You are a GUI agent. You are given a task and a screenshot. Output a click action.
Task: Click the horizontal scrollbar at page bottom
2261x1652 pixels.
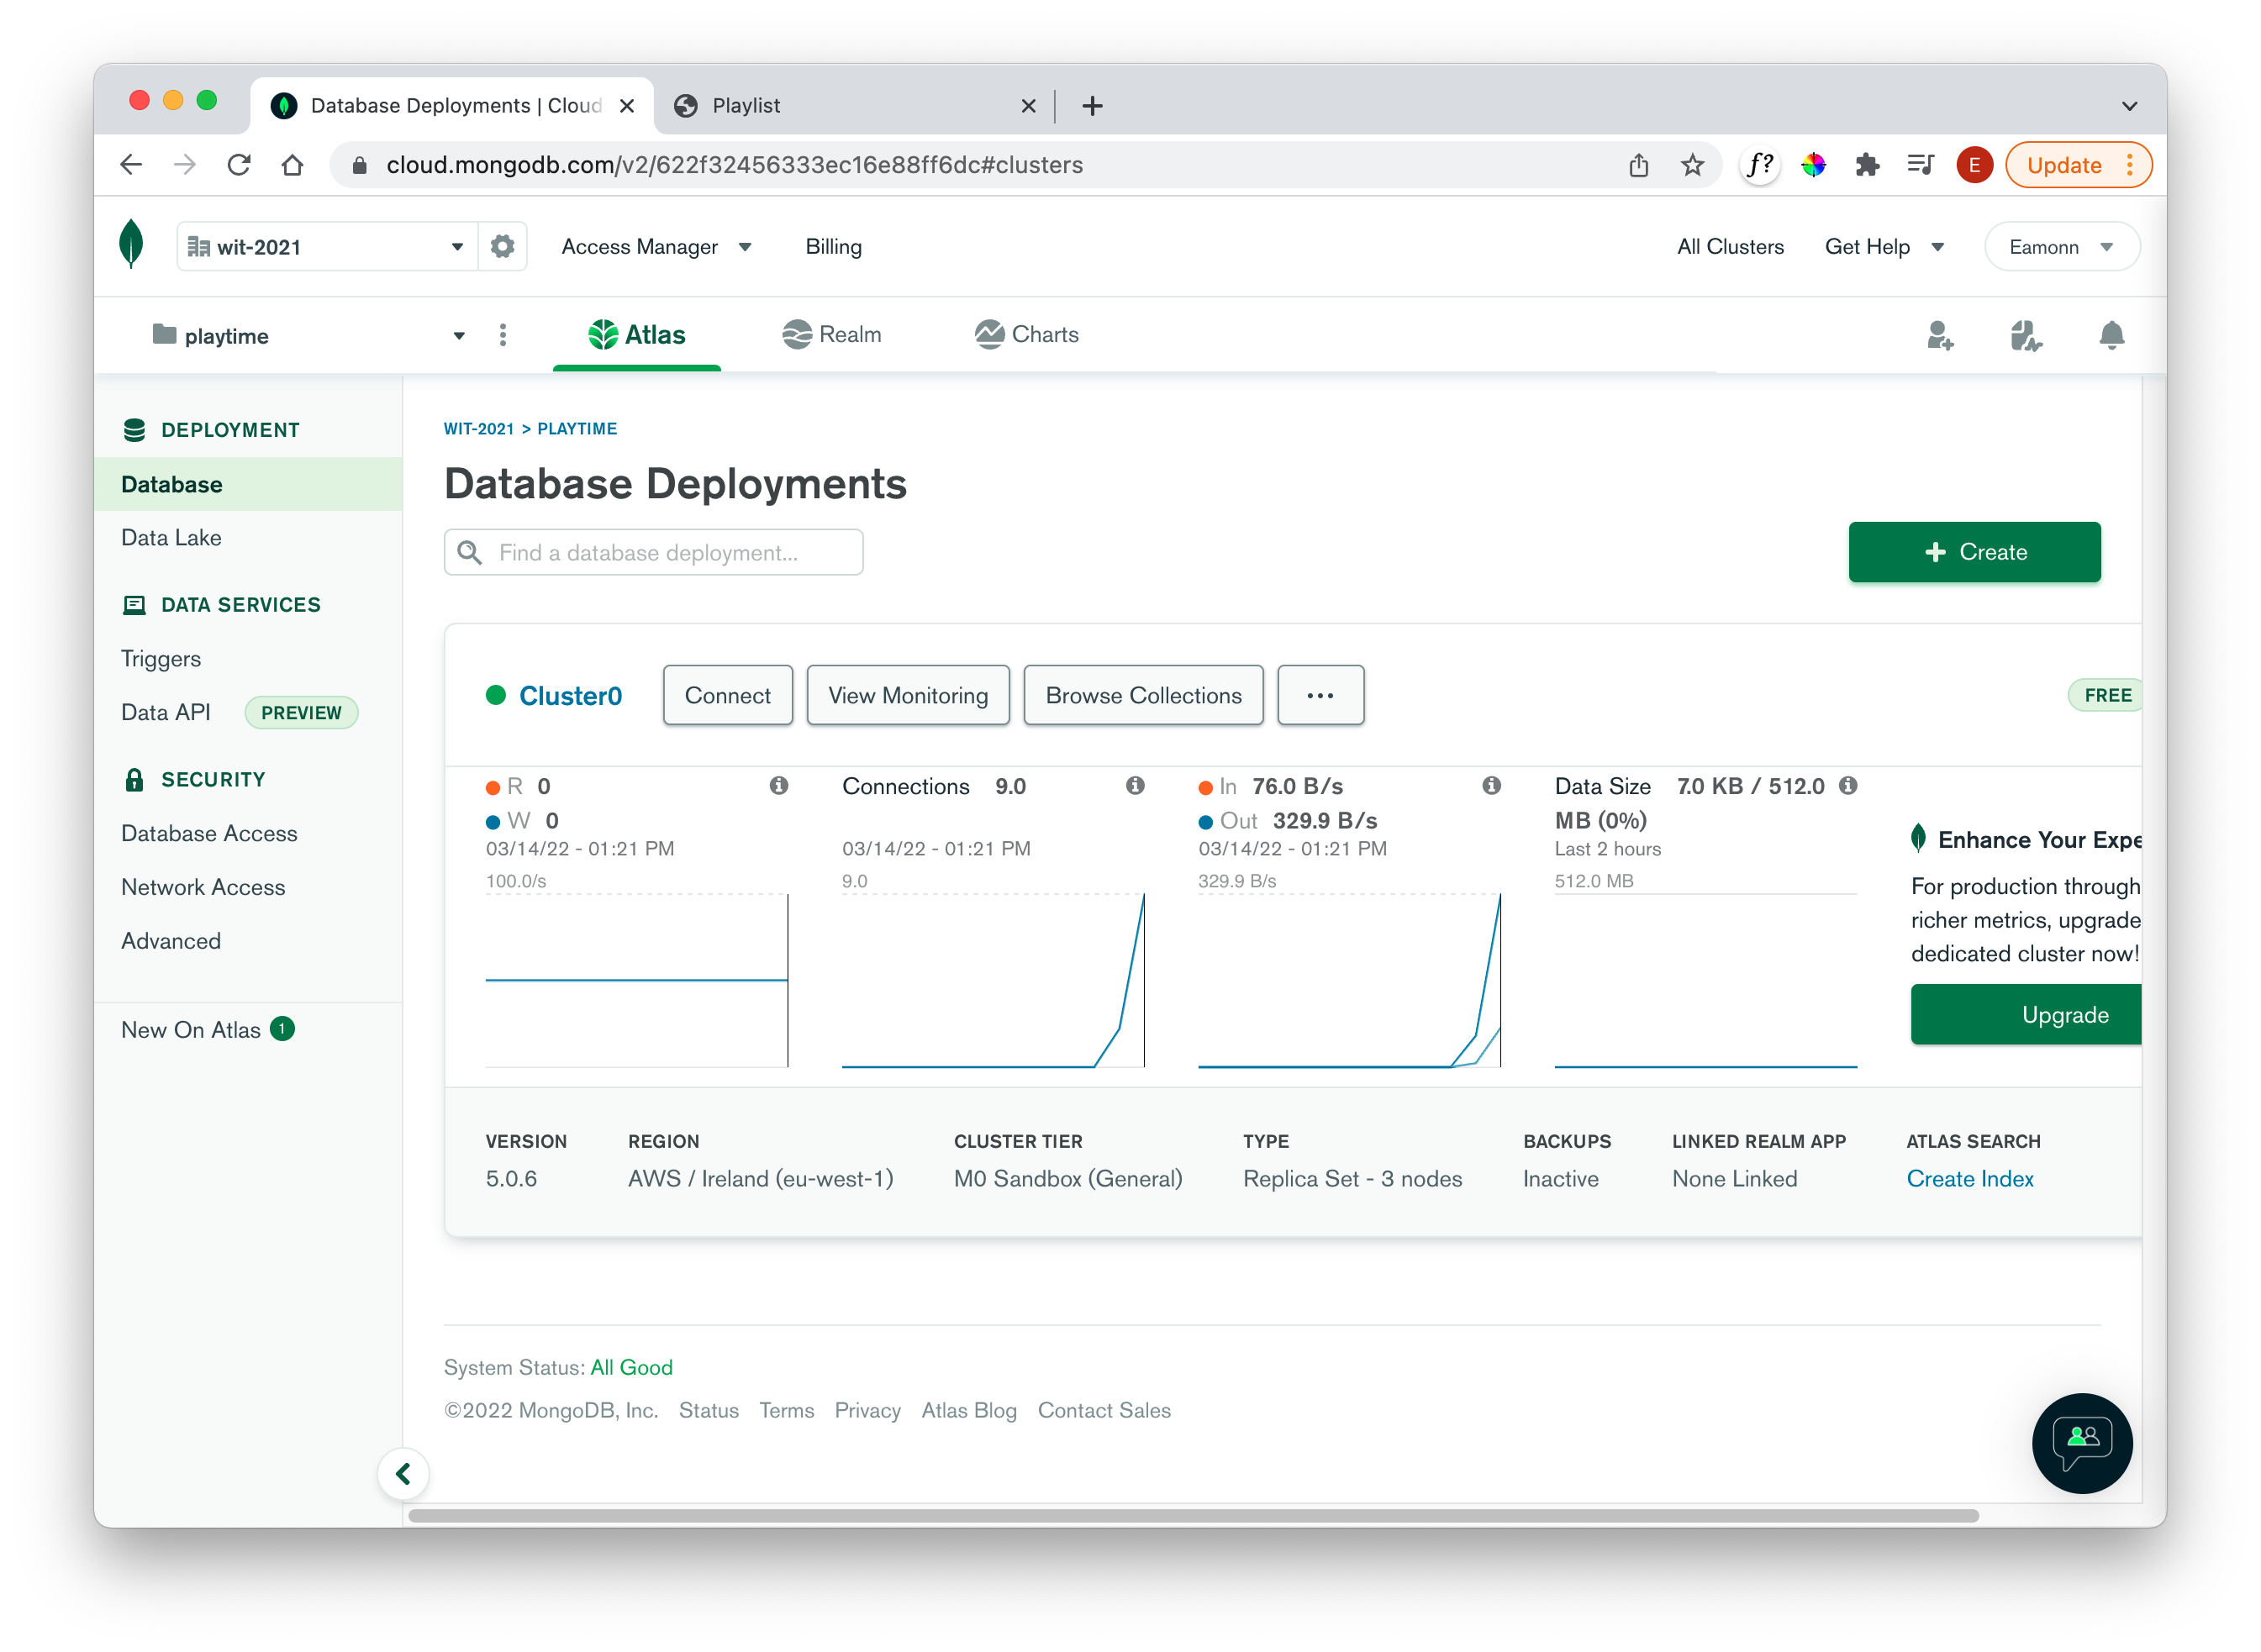pyautogui.click(x=1193, y=1516)
